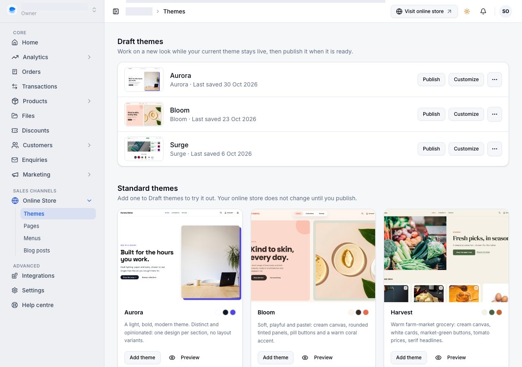The height and width of the screenshot is (367, 522).
Task: Publish the Aurora draft theme
Action: coord(431,80)
